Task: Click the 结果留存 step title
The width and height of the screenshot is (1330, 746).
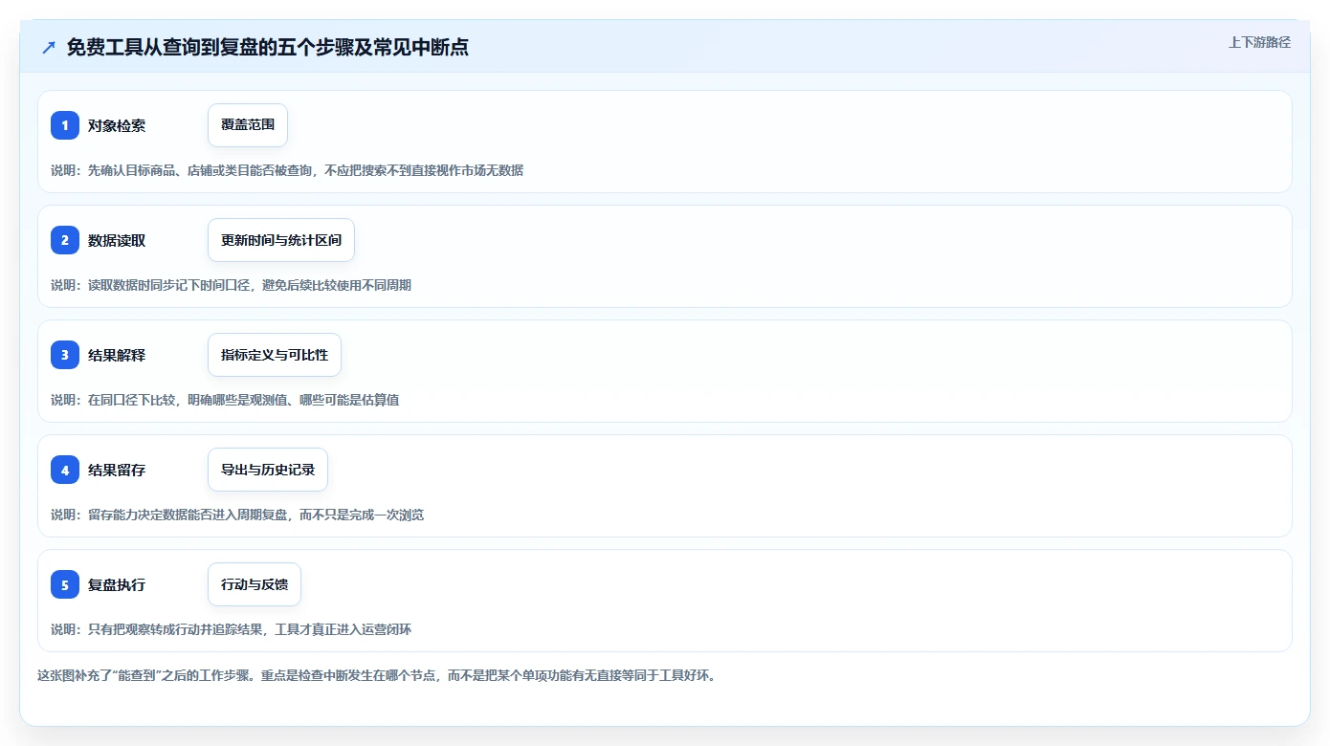Action: tap(117, 470)
